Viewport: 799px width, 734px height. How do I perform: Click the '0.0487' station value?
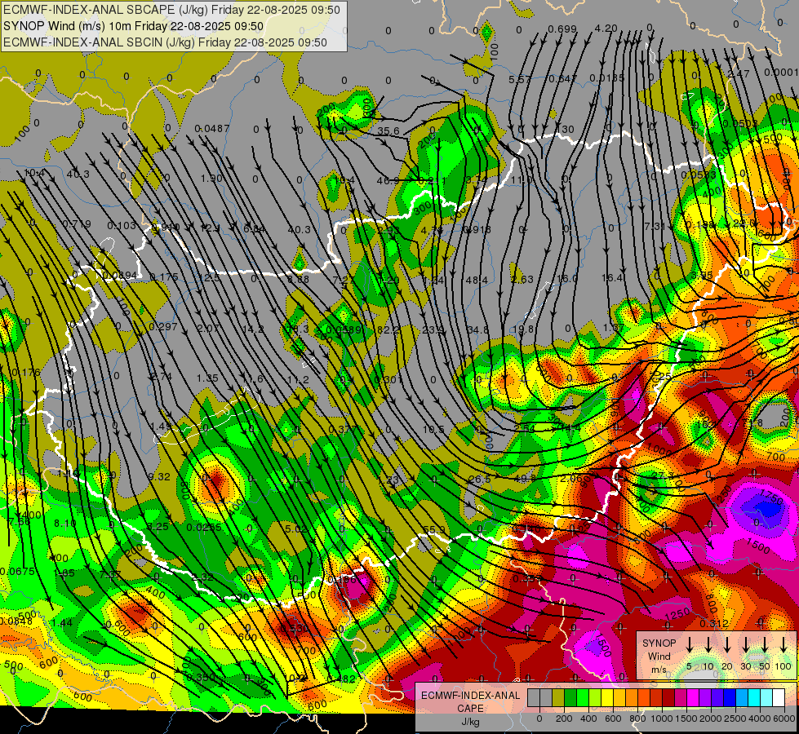[212, 128]
